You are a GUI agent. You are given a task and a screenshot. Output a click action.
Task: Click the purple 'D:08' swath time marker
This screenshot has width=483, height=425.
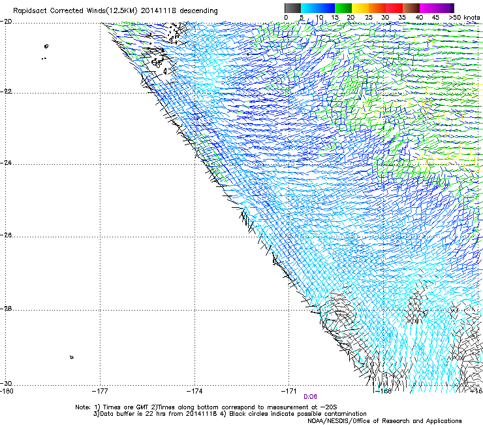310,397
